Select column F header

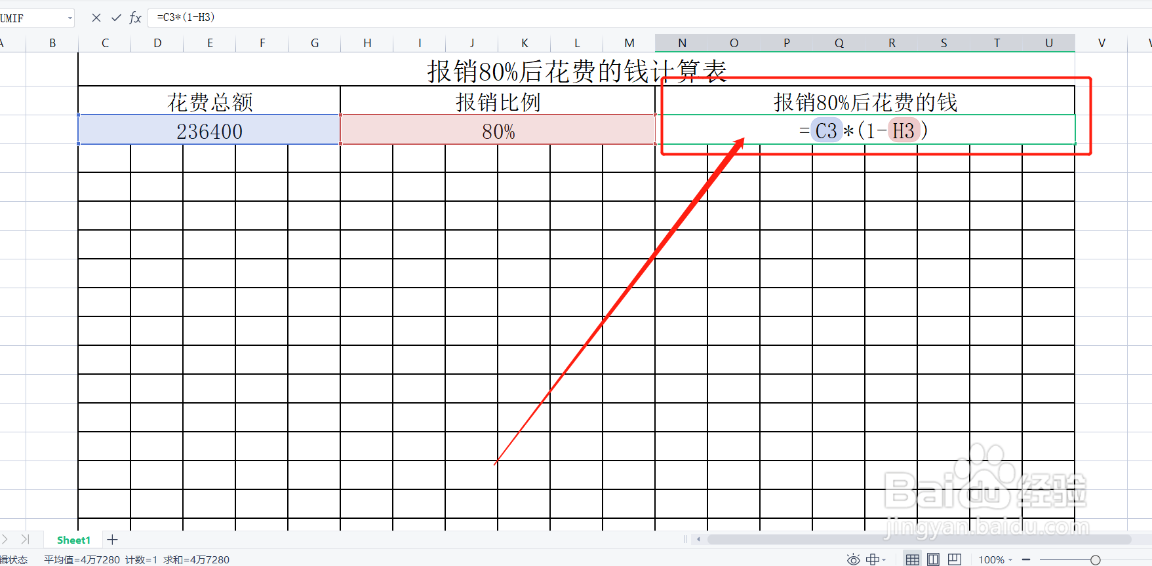click(x=262, y=43)
